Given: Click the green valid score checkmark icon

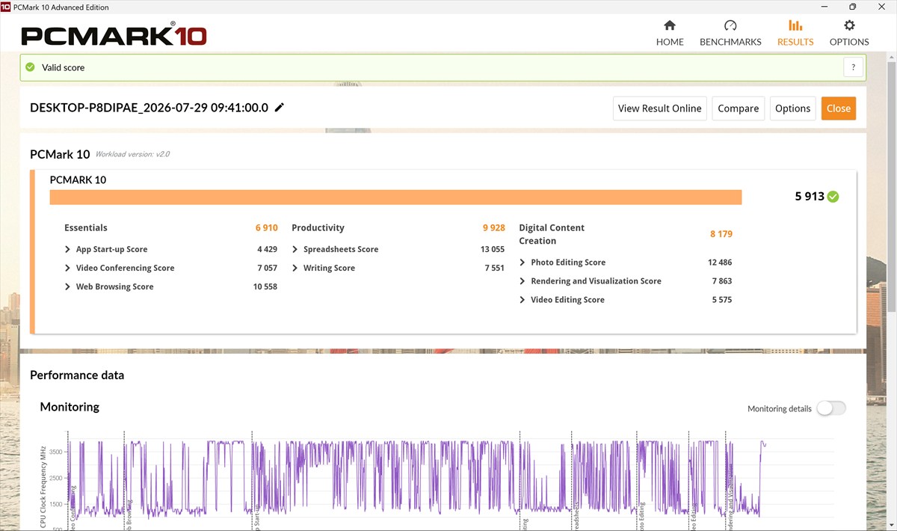Looking at the screenshot, I should coord(30,67).
